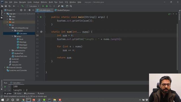181x102 pixels.
Task: Open File Explorer from the taskbar
Action: pyautogui.click(x=55, y=100)
